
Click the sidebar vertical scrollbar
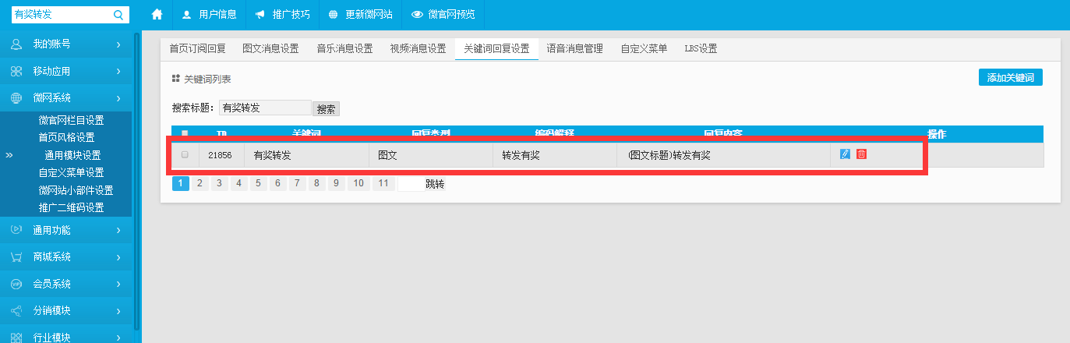[x=136, y=179]
